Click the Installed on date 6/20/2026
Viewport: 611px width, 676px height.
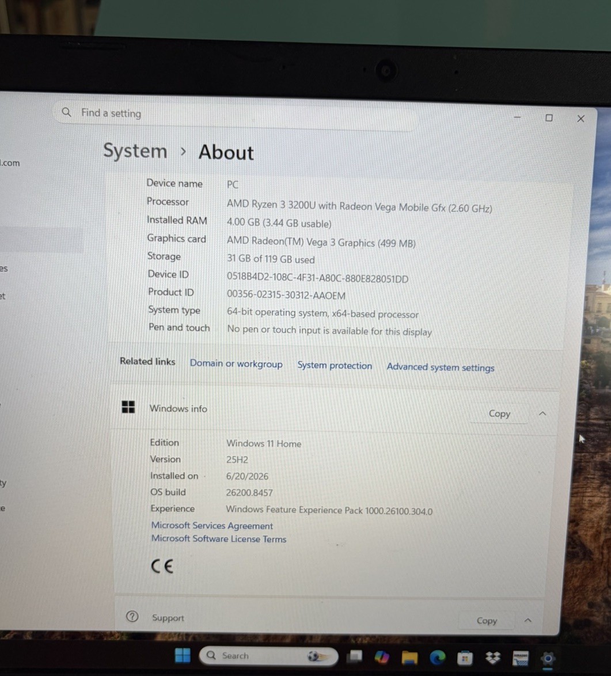[247, 476]
